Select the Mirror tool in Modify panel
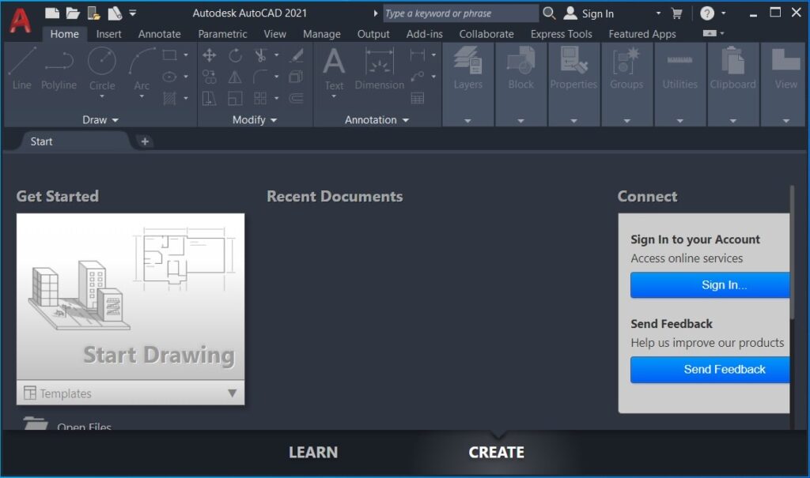Screen dimensions: 810x478 pyautogui.click(x=235, y=77)
